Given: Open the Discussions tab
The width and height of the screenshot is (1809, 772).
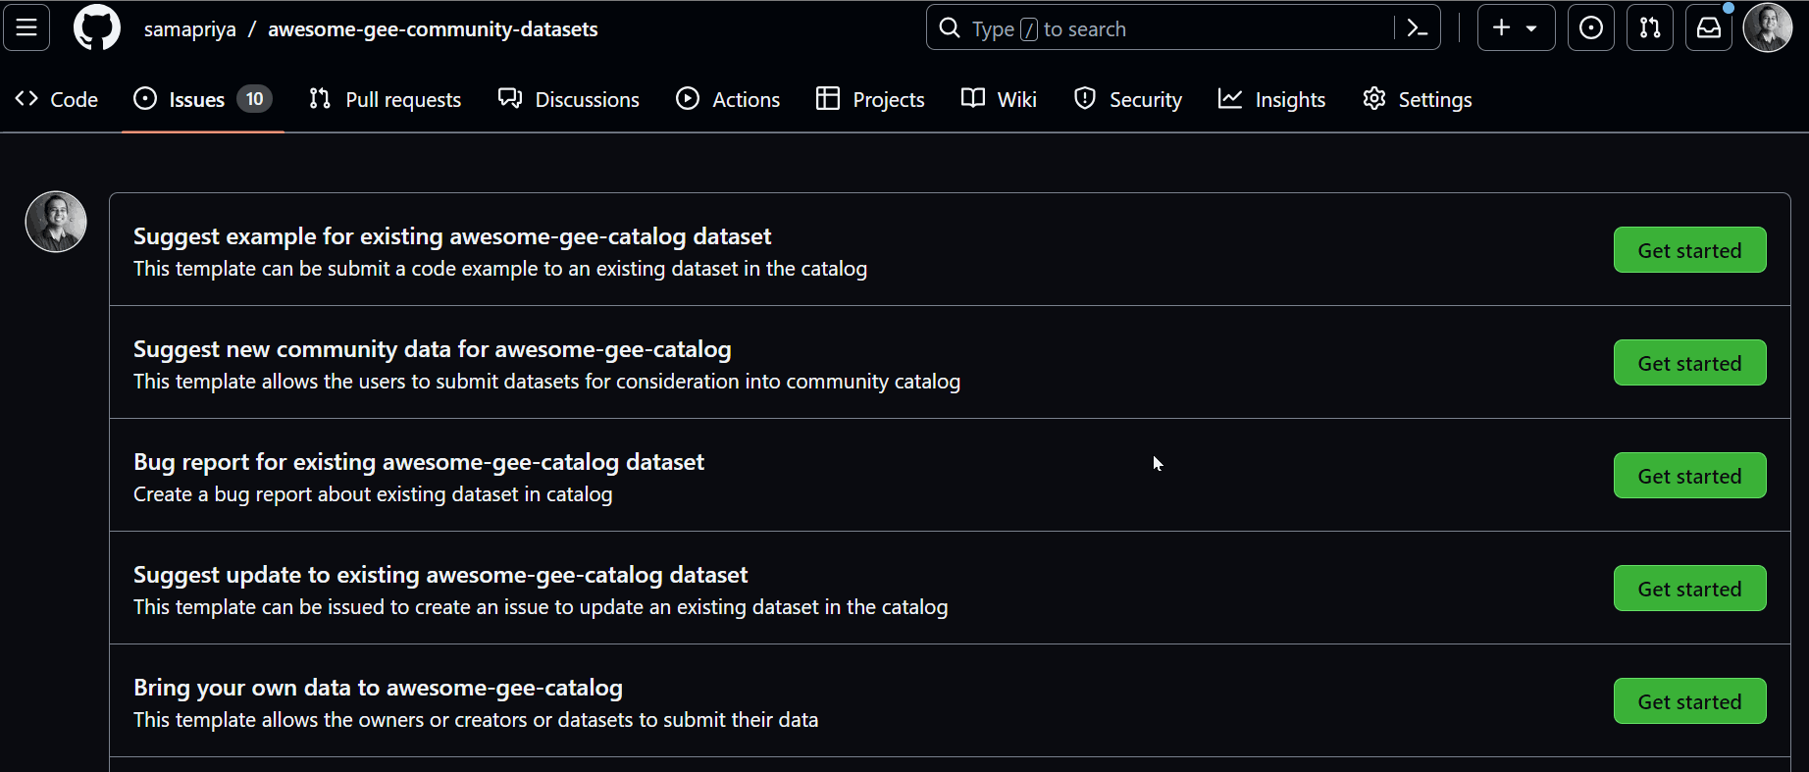Looking at the screenshot, I should [568, 99].
